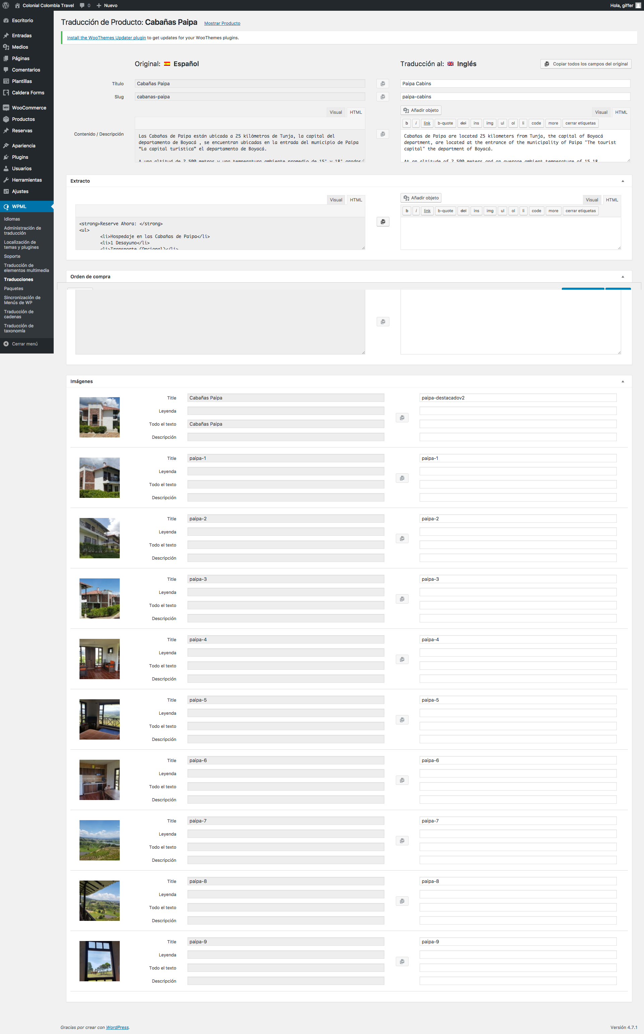Image resolution: width=644 pixels, height=1034 pixels.
Task: Copy paipa-9 image fields from original
Action: (x=402, y=961)
